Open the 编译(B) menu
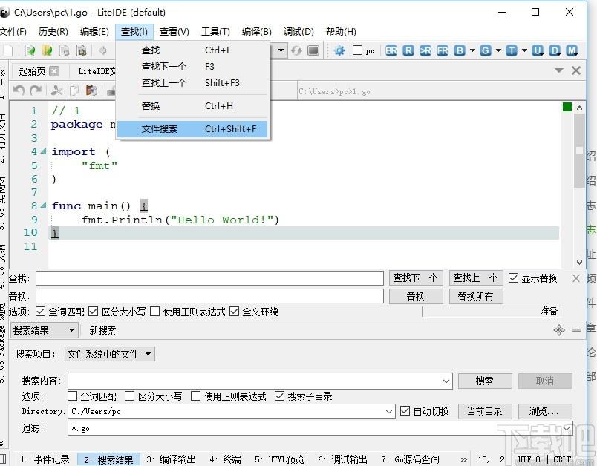 [x=257, y=32]
